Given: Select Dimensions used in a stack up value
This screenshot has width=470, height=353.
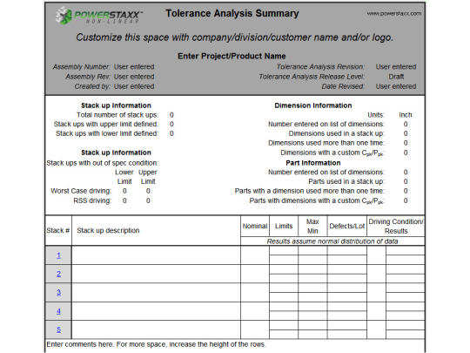Looking at the screenshot, I should click(406, 133).
